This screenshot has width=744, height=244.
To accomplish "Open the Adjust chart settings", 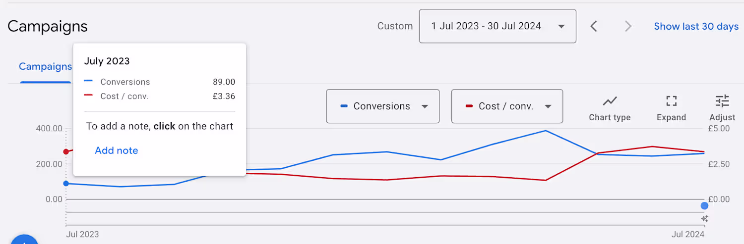I will pyautogui.click(x=722, y=108).
